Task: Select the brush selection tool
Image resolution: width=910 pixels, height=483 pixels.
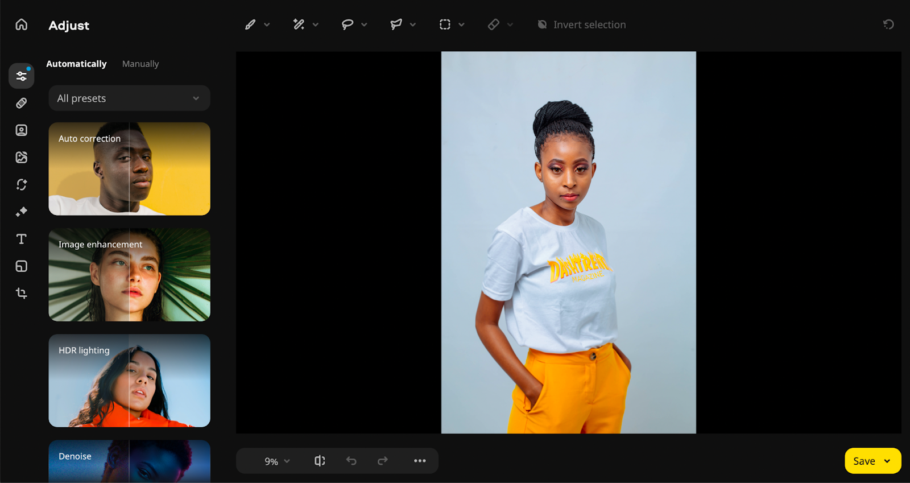Action: (250, 24)
